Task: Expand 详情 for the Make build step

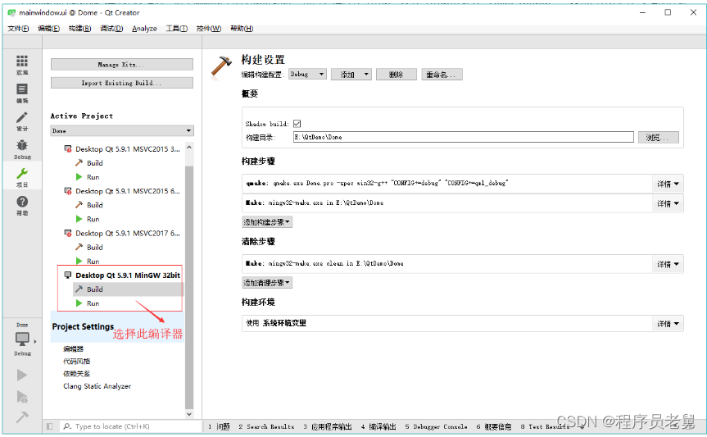Action: [668, 203]
